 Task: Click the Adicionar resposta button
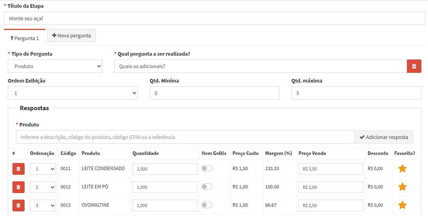(x=384, y=137)
